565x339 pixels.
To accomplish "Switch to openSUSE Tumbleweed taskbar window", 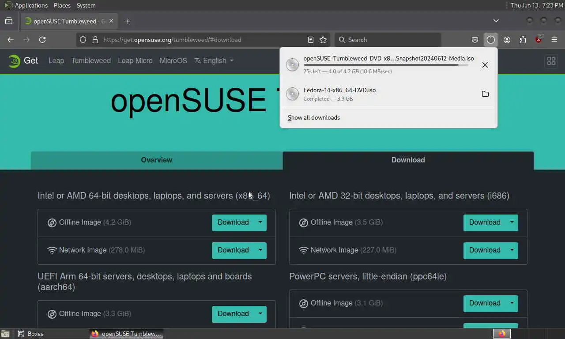I will coord(126,334).
